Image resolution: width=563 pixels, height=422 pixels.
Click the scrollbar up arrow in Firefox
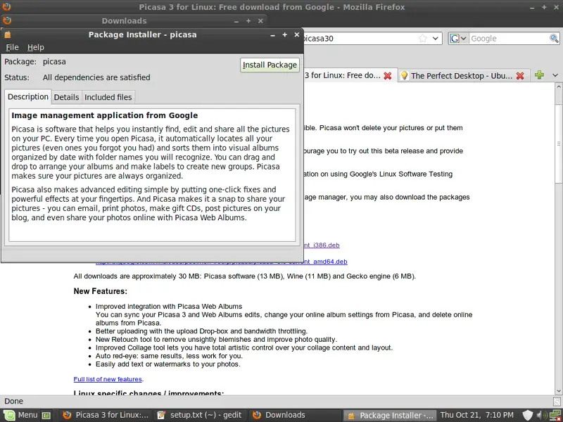click(559, 87)
